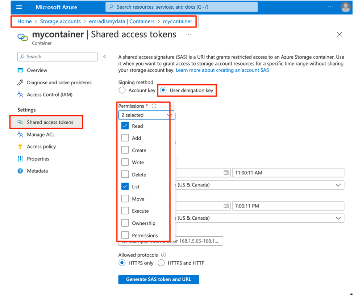This screenshot has width=354, height=296.
Task: Check the Execute permission
Action: pos(125,211)
